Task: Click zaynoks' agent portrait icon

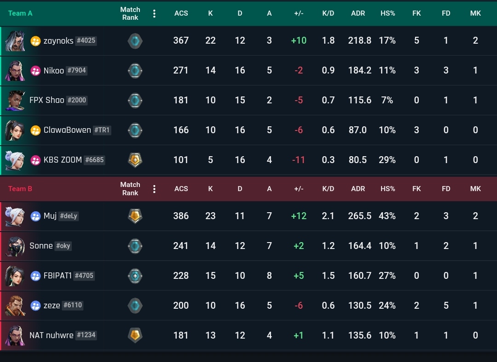Action: [x=15, y=41]
